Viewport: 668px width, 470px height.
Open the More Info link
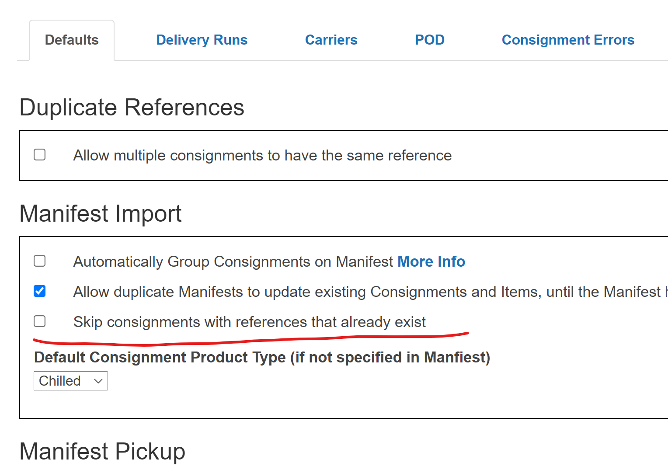point(431,261)
